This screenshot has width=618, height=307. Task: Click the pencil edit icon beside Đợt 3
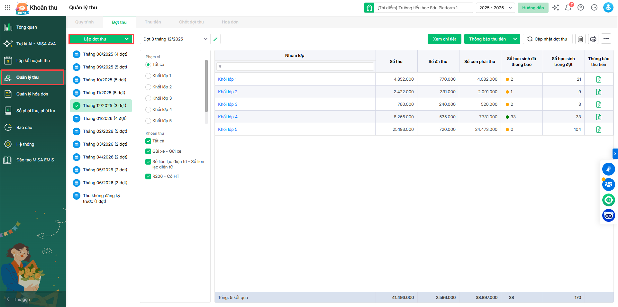(215, 39)
